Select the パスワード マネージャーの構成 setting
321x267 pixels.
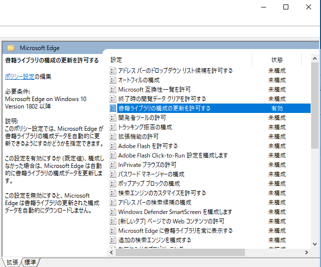(x=151, y=174)
